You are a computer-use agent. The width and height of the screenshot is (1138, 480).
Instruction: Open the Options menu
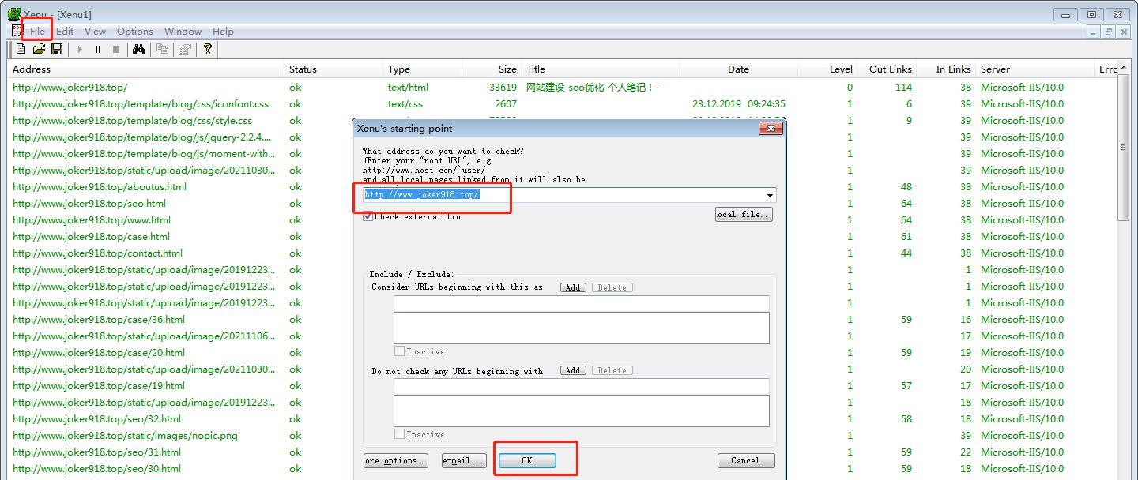pos(135,32)
